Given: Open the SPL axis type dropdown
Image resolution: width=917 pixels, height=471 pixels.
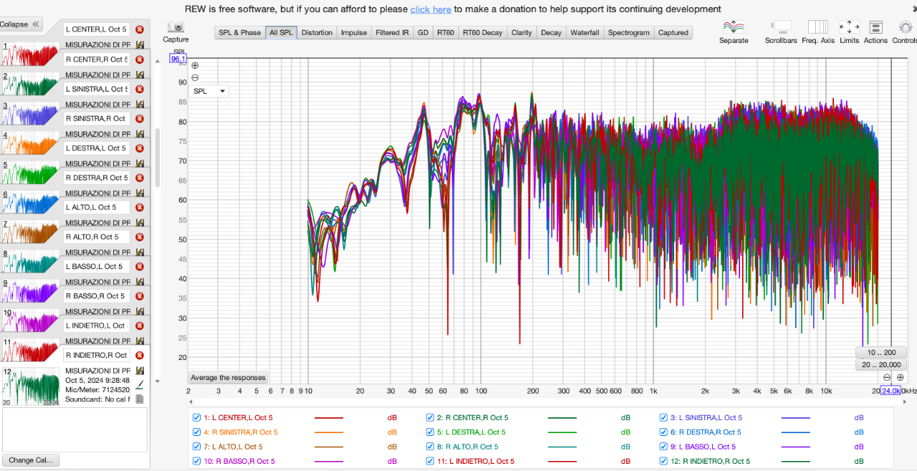Looking at the screenshot, I should (x=209, y=91).
